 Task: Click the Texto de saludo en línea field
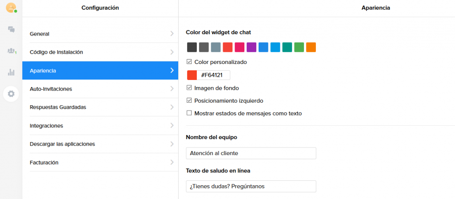click(x=251, y=186)
